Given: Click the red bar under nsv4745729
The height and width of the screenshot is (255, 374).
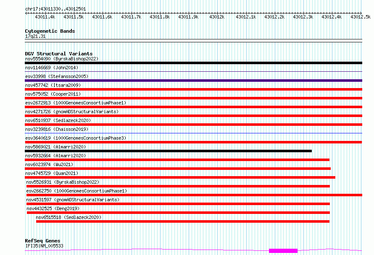Looking at the screenshot, I should (x=180, y=177).
